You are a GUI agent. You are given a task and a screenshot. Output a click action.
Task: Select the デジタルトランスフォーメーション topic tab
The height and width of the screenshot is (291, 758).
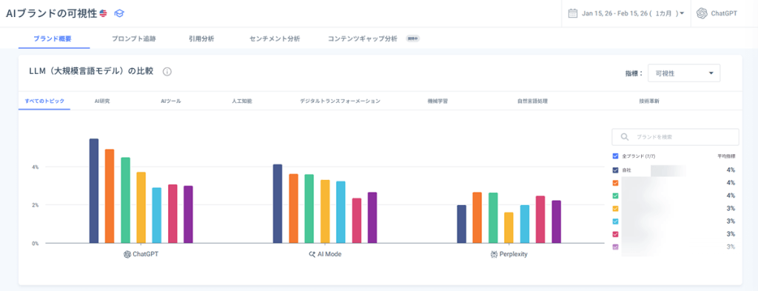340,101
